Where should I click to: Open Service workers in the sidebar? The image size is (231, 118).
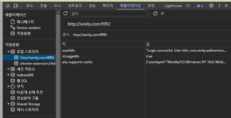tap(28, 28)
